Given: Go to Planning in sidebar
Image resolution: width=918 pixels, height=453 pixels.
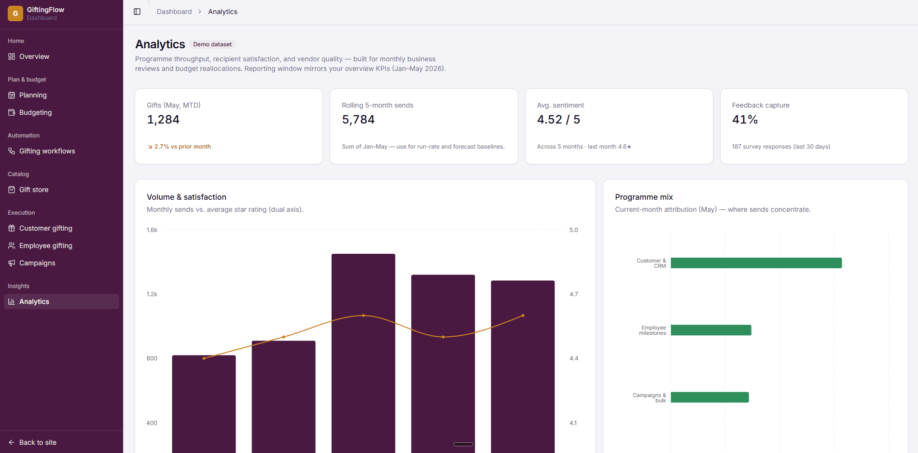Looking at the screenshot, I should (x=61, y=95).
